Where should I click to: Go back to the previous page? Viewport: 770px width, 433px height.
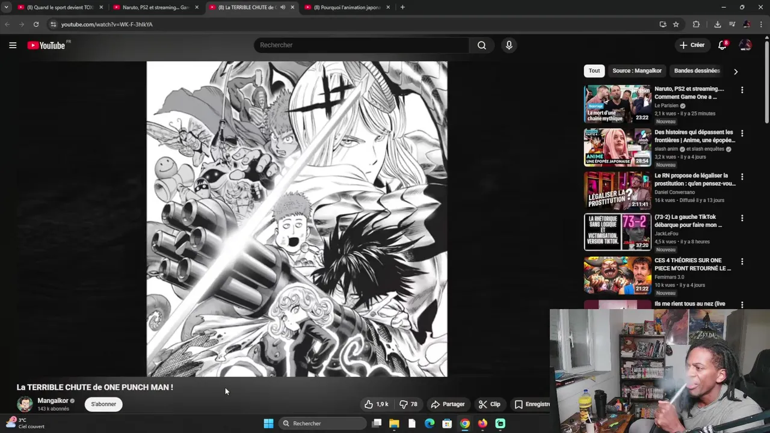(x=7, y=24)
